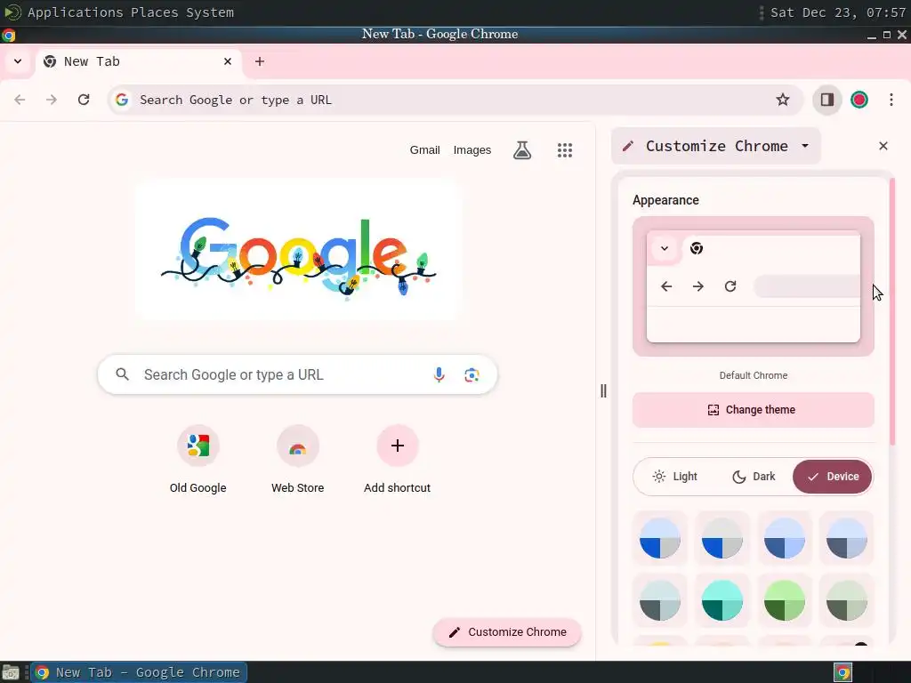Viewport: 911px width, 683px height.
Task: Open the Chrome profile avatar
Action: tap(859, 100)
